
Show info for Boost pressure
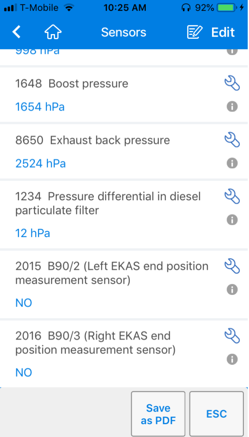click(232, 106)
